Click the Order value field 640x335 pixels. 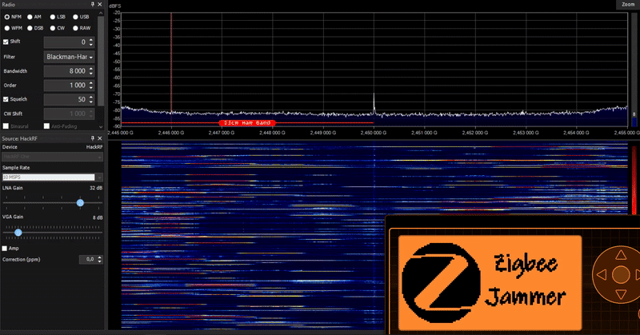tap(66, 86)
